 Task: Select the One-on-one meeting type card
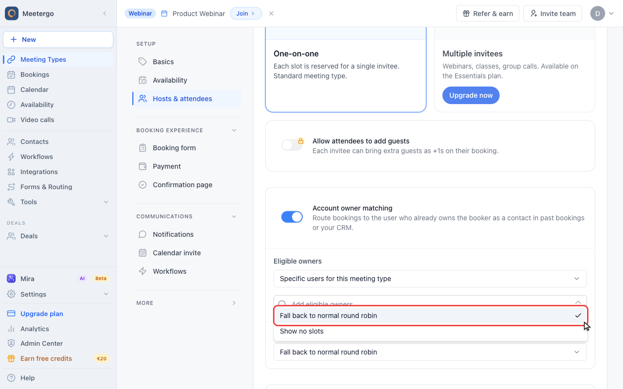pyautogui.click(x=346, y=70)
